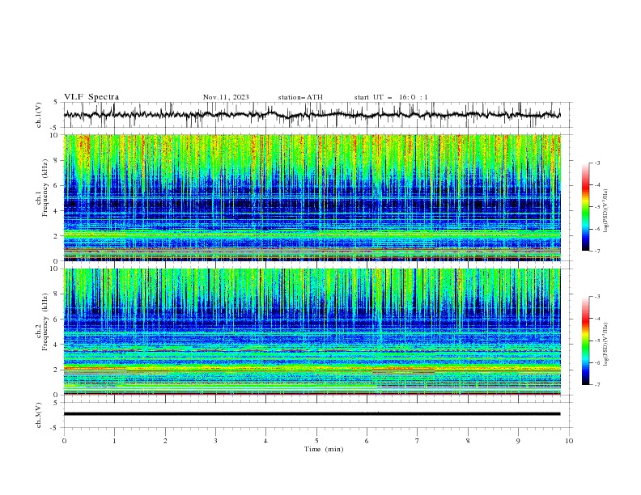Click the time axis tick label '5'
The image size is (641, 495).
(x=316, y=441)
